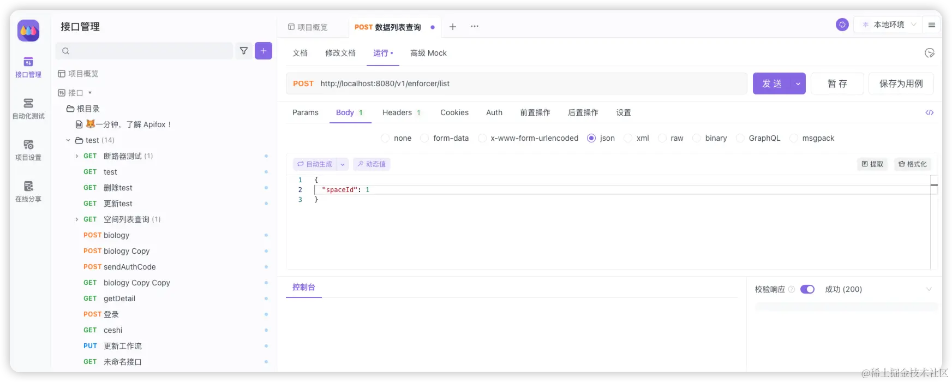
Task: Open 项目概览 tree item
Action: click(79, 74)
